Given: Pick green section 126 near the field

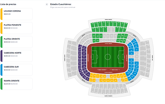Looking at the screenshot, I should click(x=98, y=41).
